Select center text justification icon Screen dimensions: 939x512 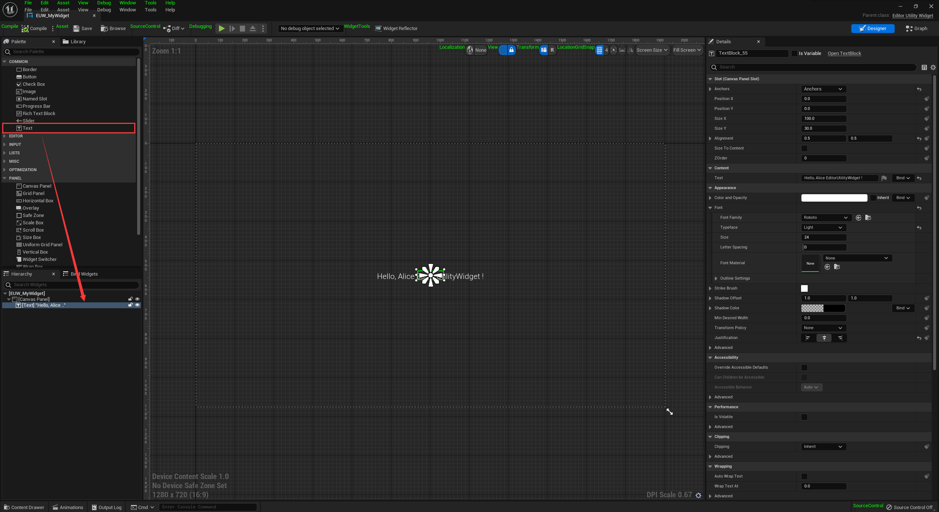[824, 338]
